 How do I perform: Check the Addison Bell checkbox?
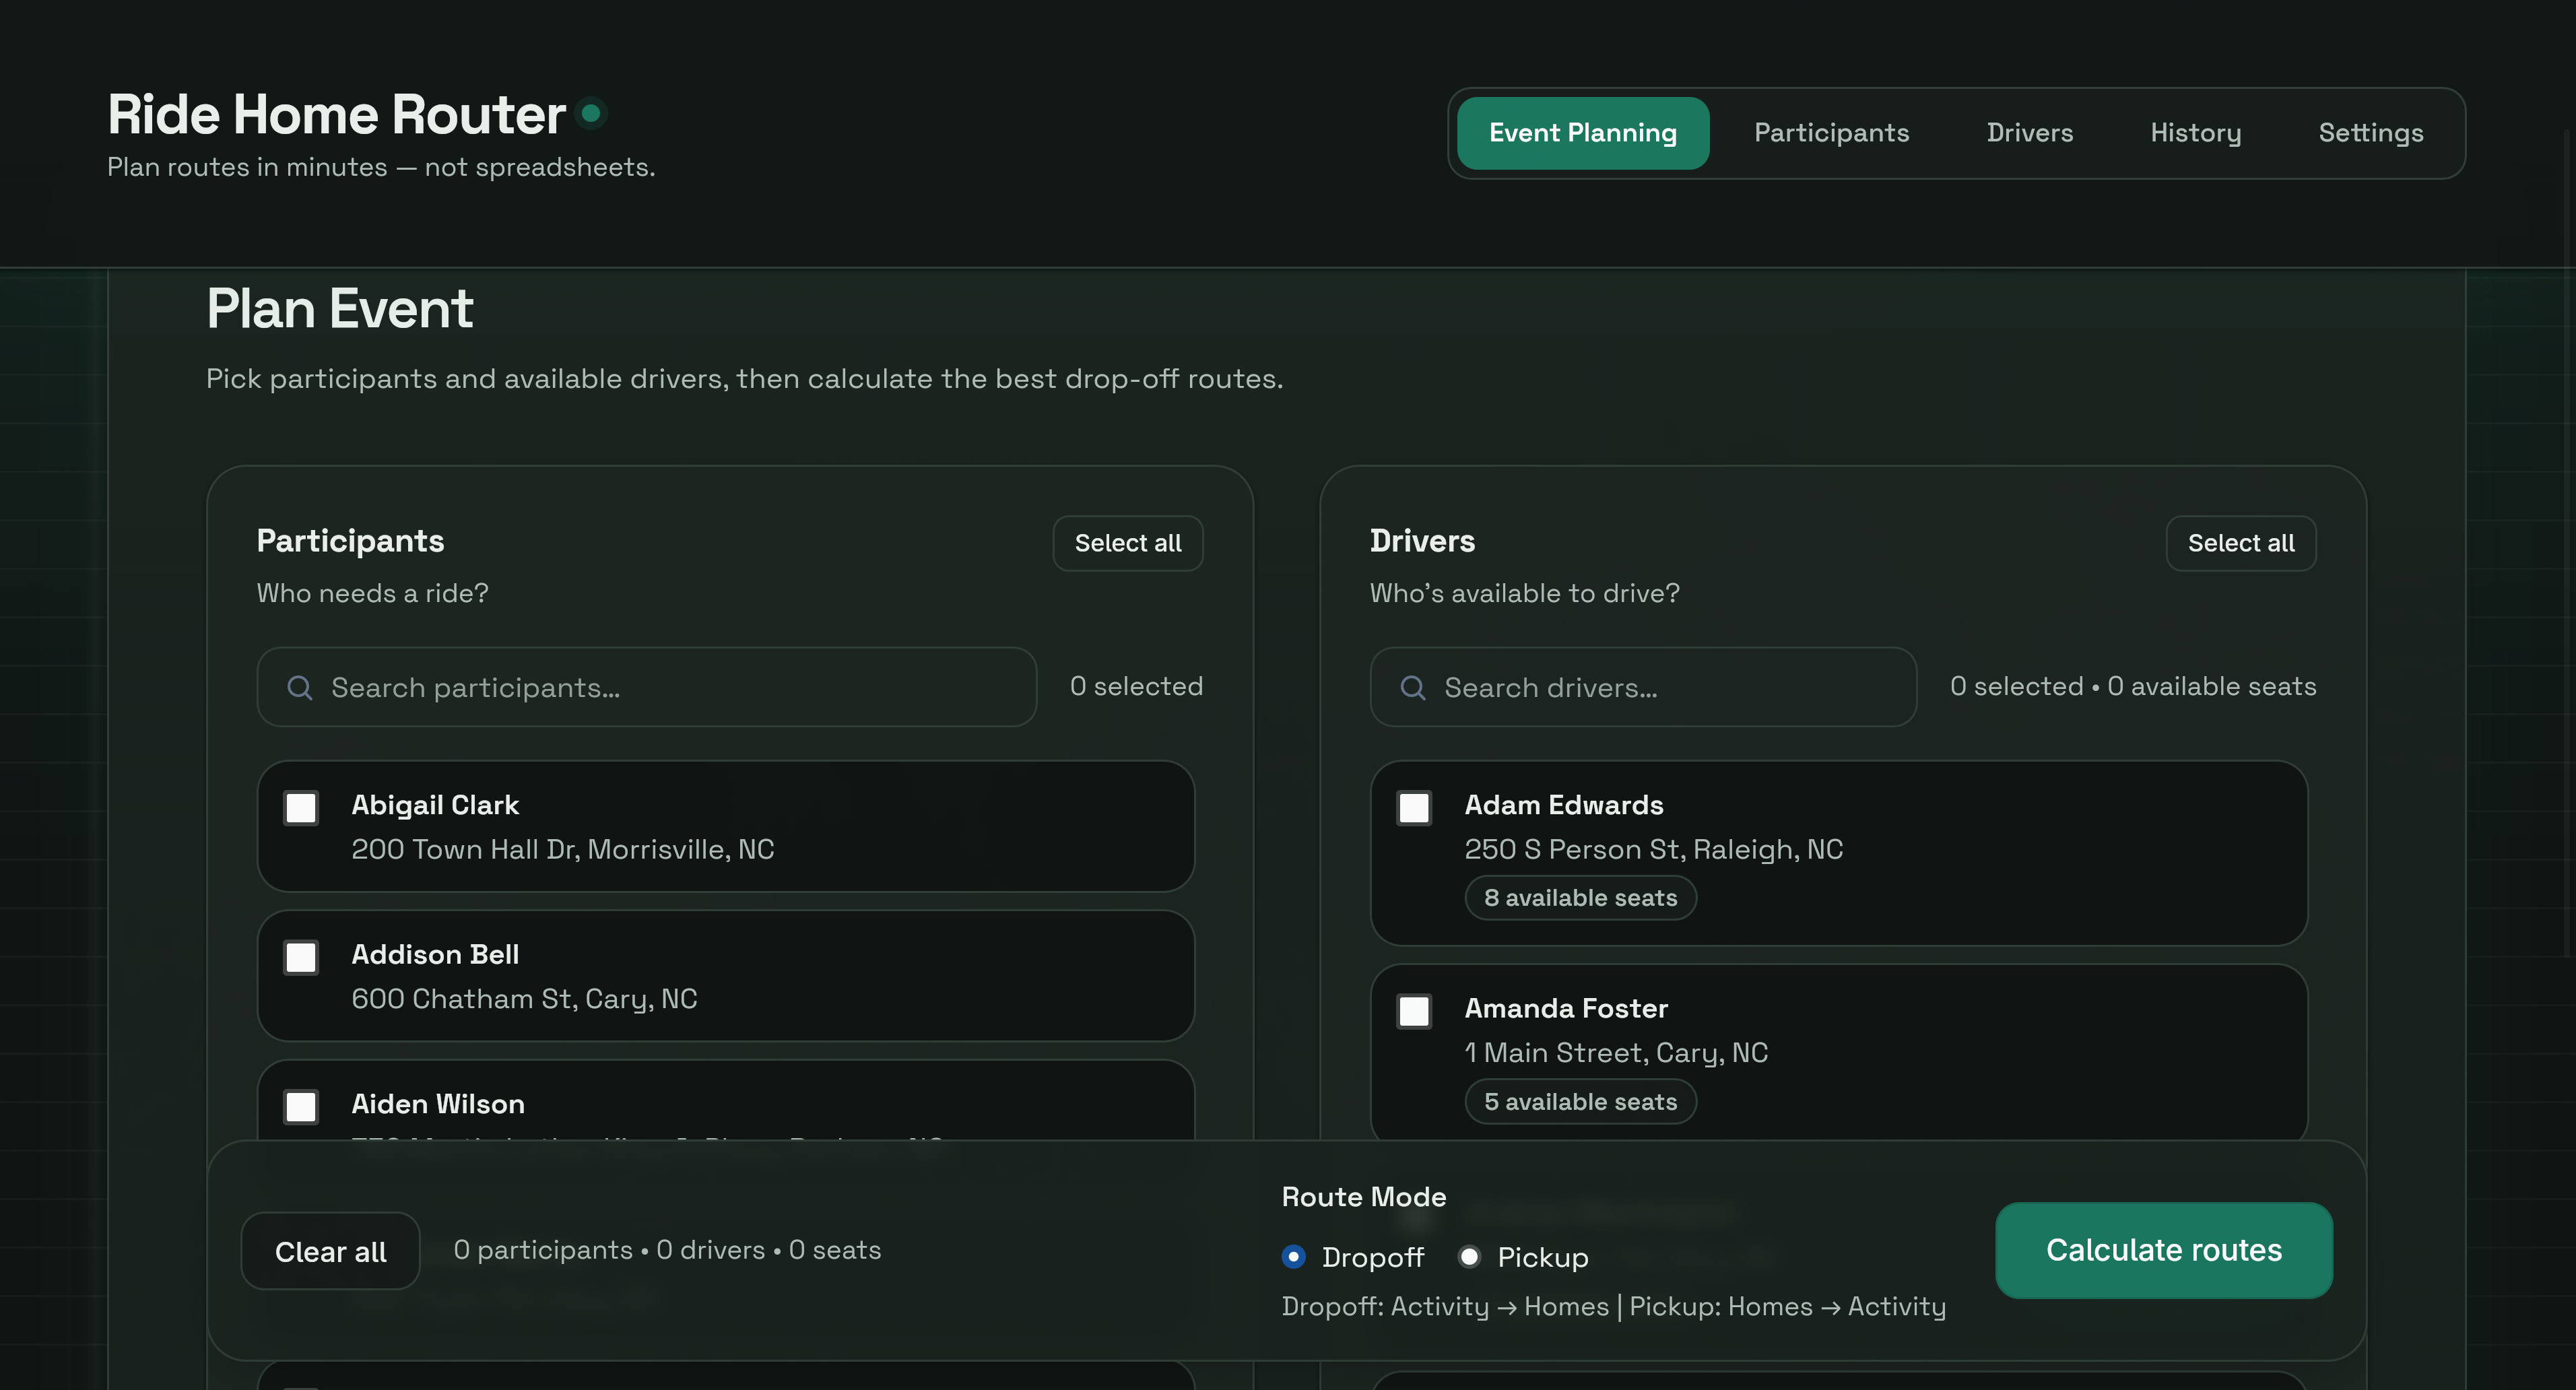point(301,957)
